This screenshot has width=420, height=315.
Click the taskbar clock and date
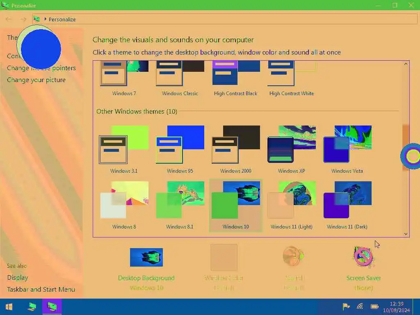click(x=397, y=307)
